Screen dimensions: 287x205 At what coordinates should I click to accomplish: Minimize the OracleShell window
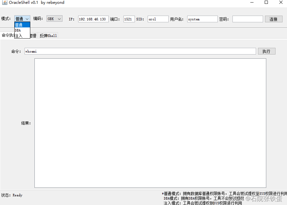(x=252, y=3)
